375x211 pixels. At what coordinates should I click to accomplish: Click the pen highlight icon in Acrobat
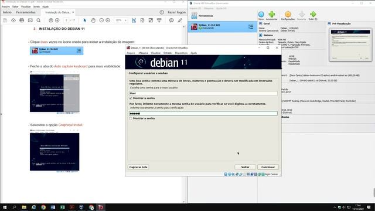(x=180, y=21)
